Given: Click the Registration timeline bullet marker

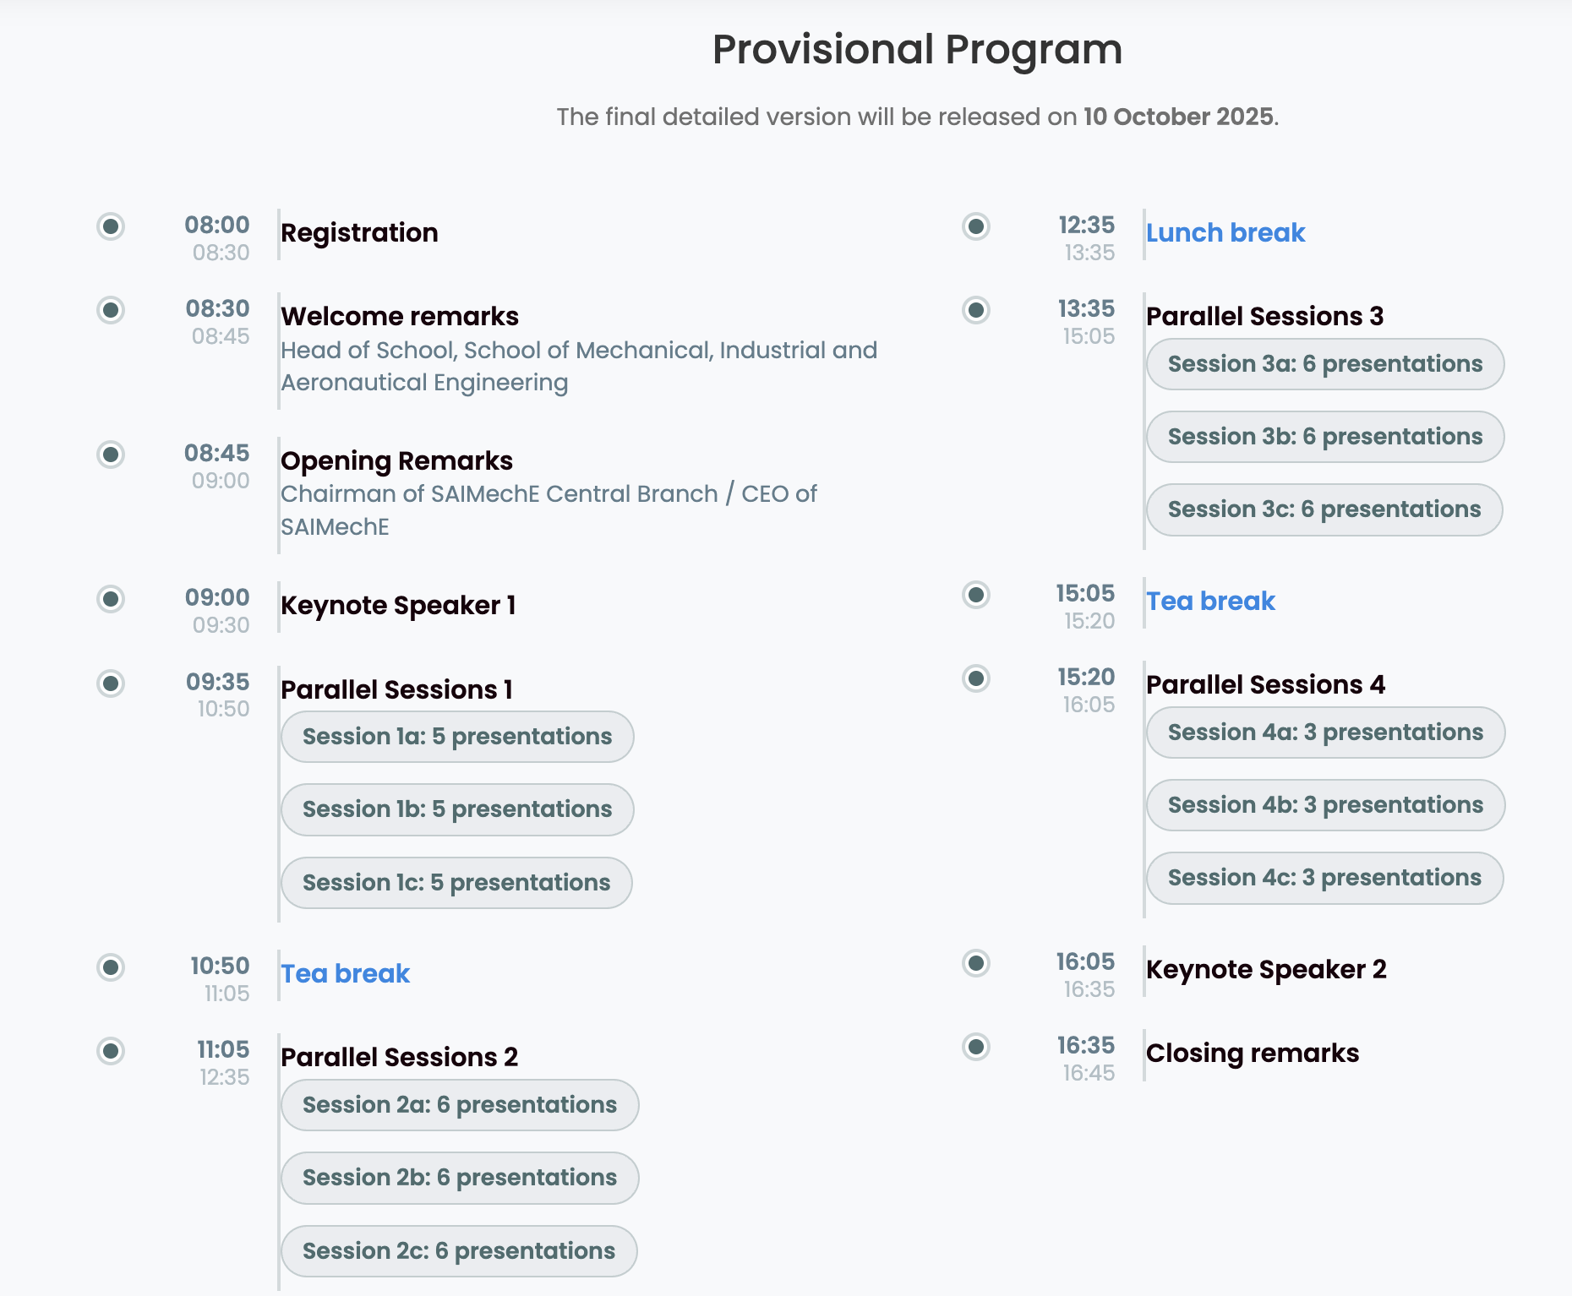Looking at the screenshot, I should click(x=111, y=226).
